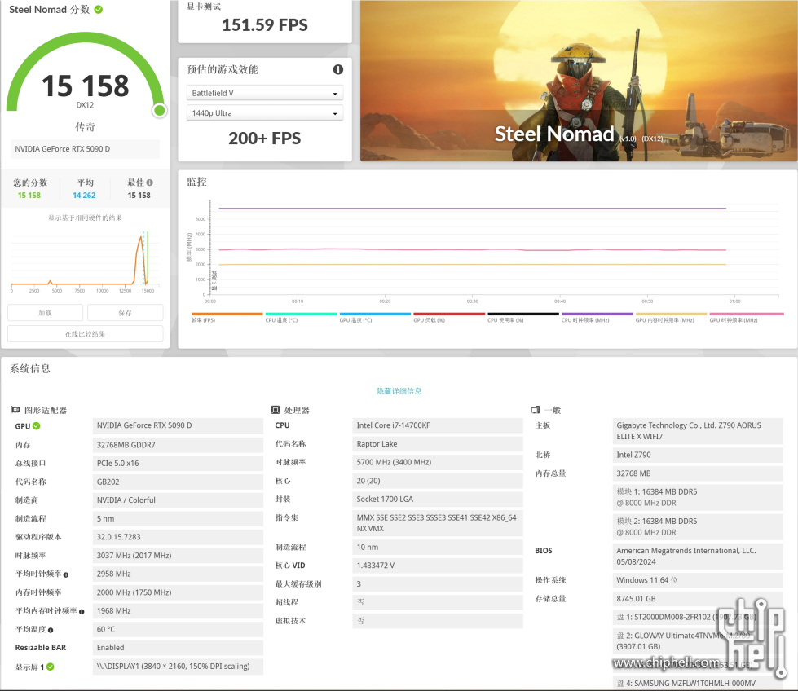Toggle the black CPU usage legend swatch

coord(523,314)
